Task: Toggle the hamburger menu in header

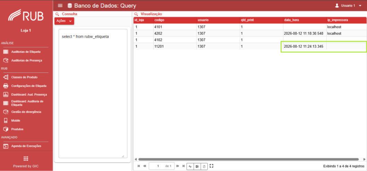Action: [60, 6]
